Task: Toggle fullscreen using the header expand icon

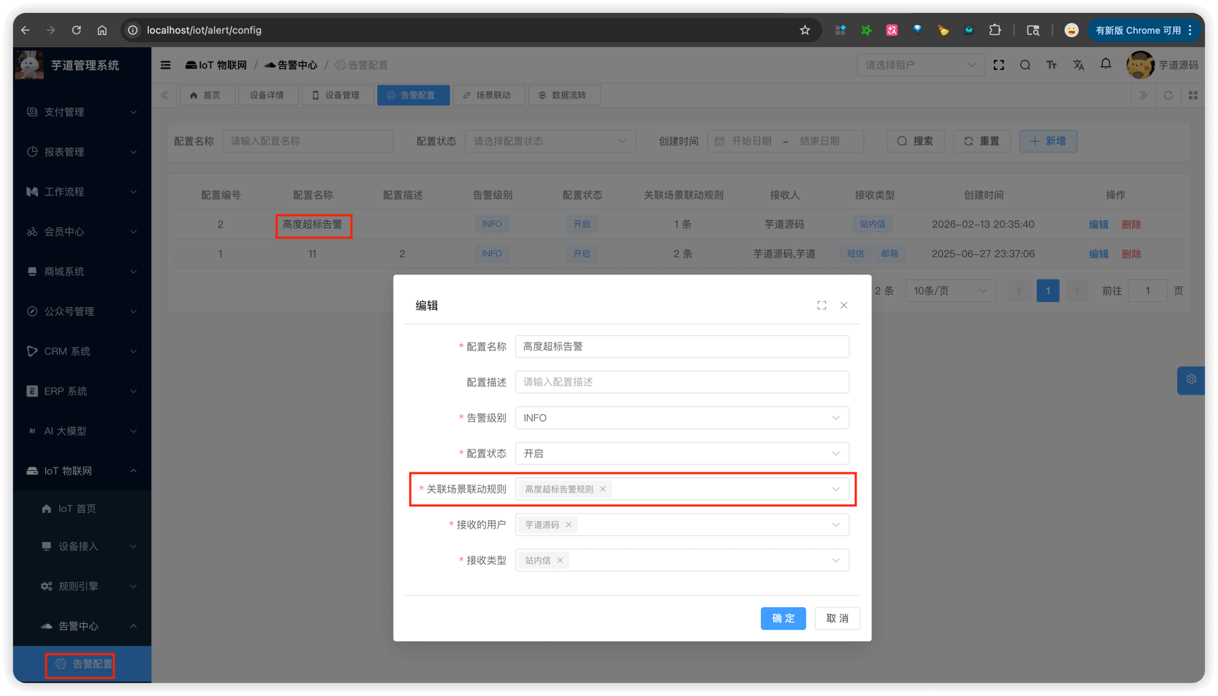Action: pos(999,65)
